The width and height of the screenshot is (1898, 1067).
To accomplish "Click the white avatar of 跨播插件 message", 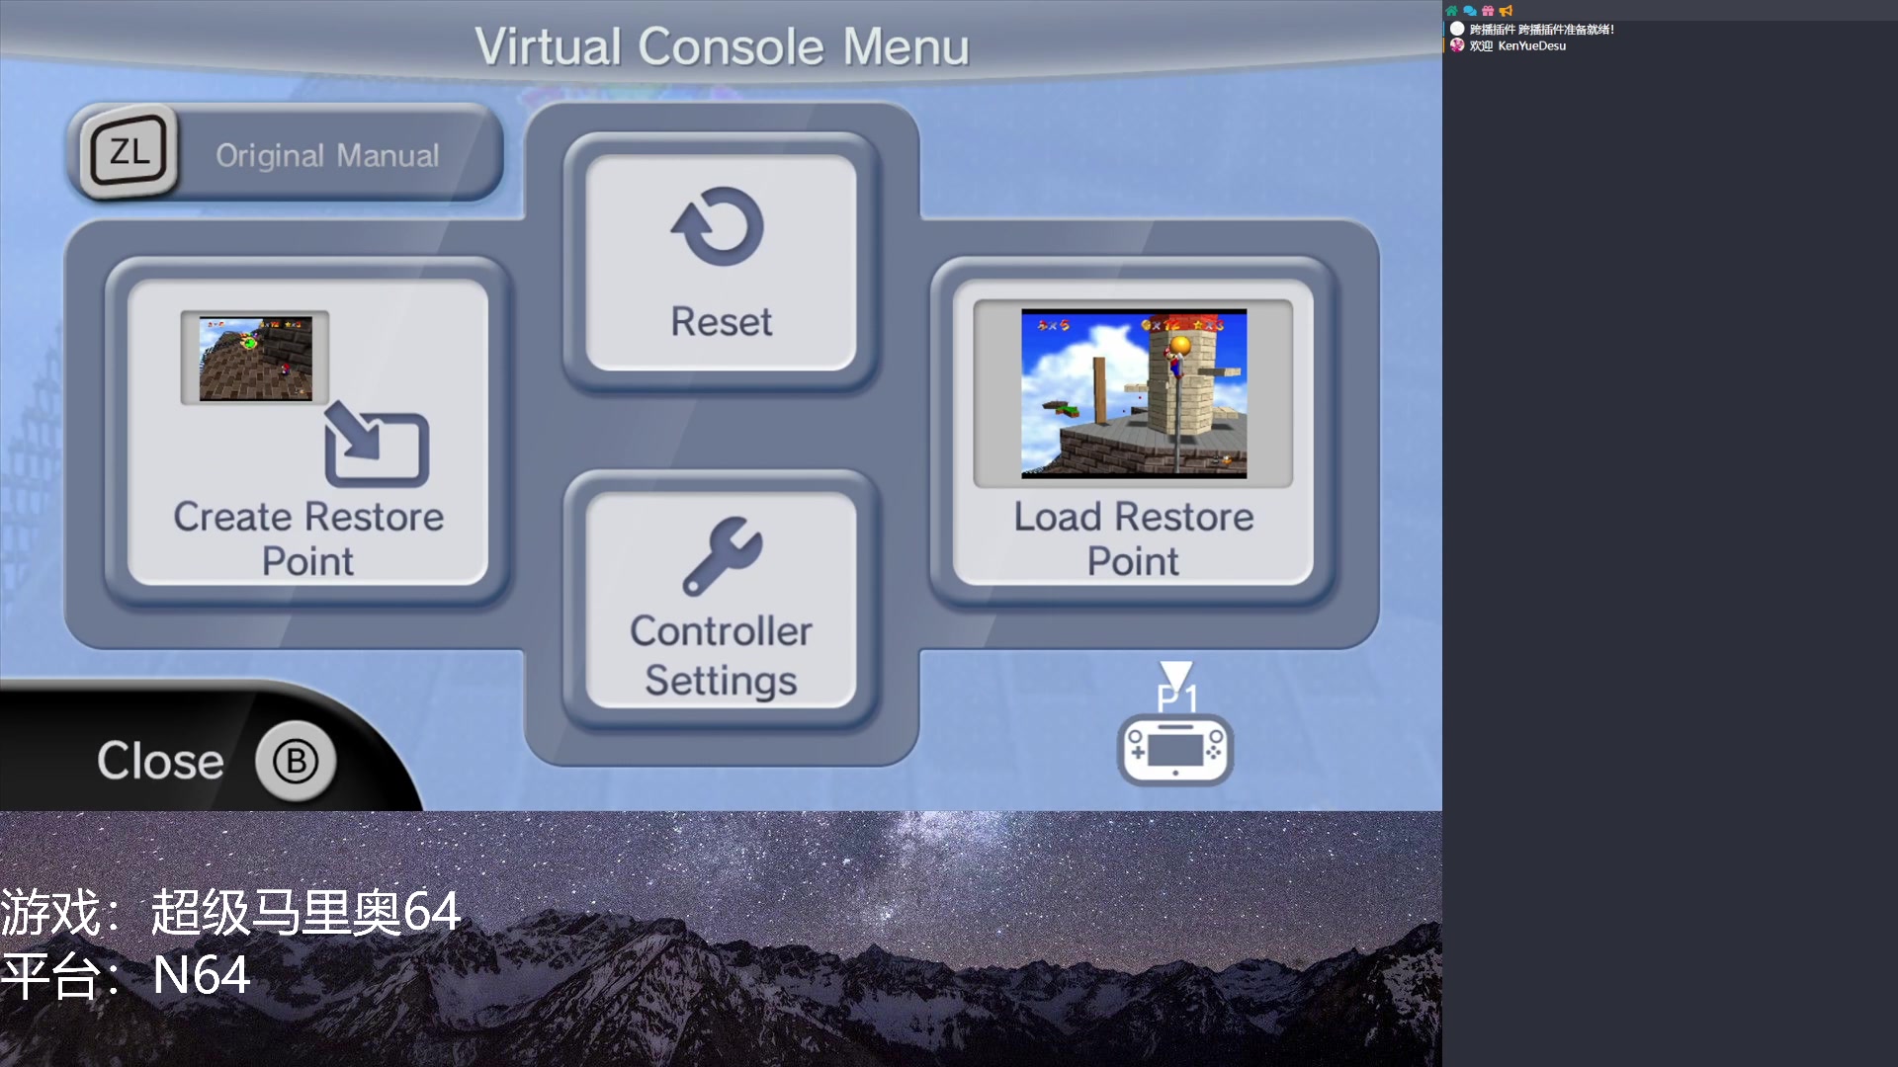I will coord(1457,29).
